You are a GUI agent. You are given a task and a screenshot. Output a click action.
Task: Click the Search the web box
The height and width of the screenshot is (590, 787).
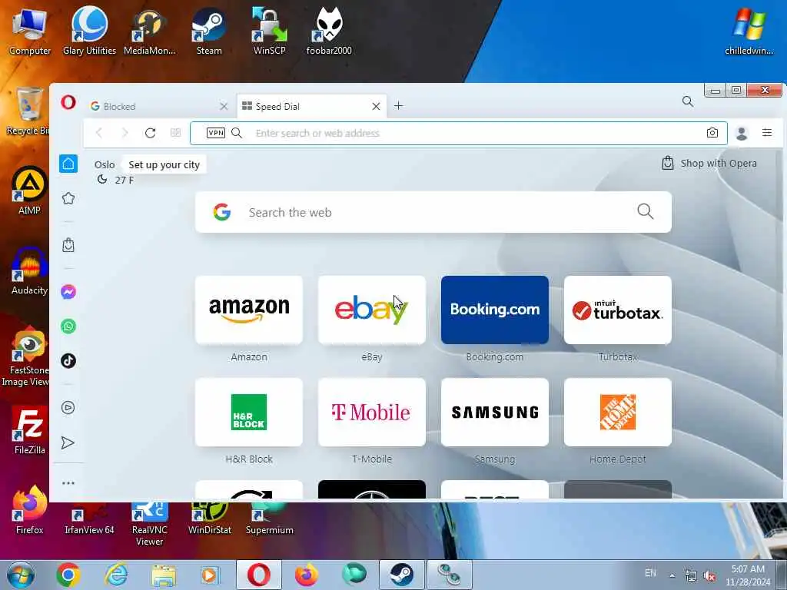(433, 212)
